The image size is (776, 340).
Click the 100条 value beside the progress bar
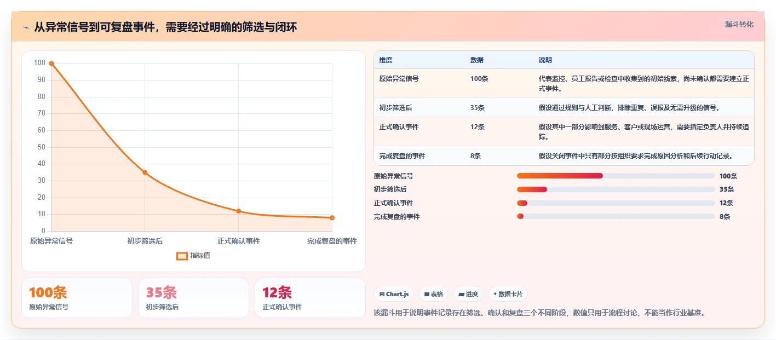(728, 176)
